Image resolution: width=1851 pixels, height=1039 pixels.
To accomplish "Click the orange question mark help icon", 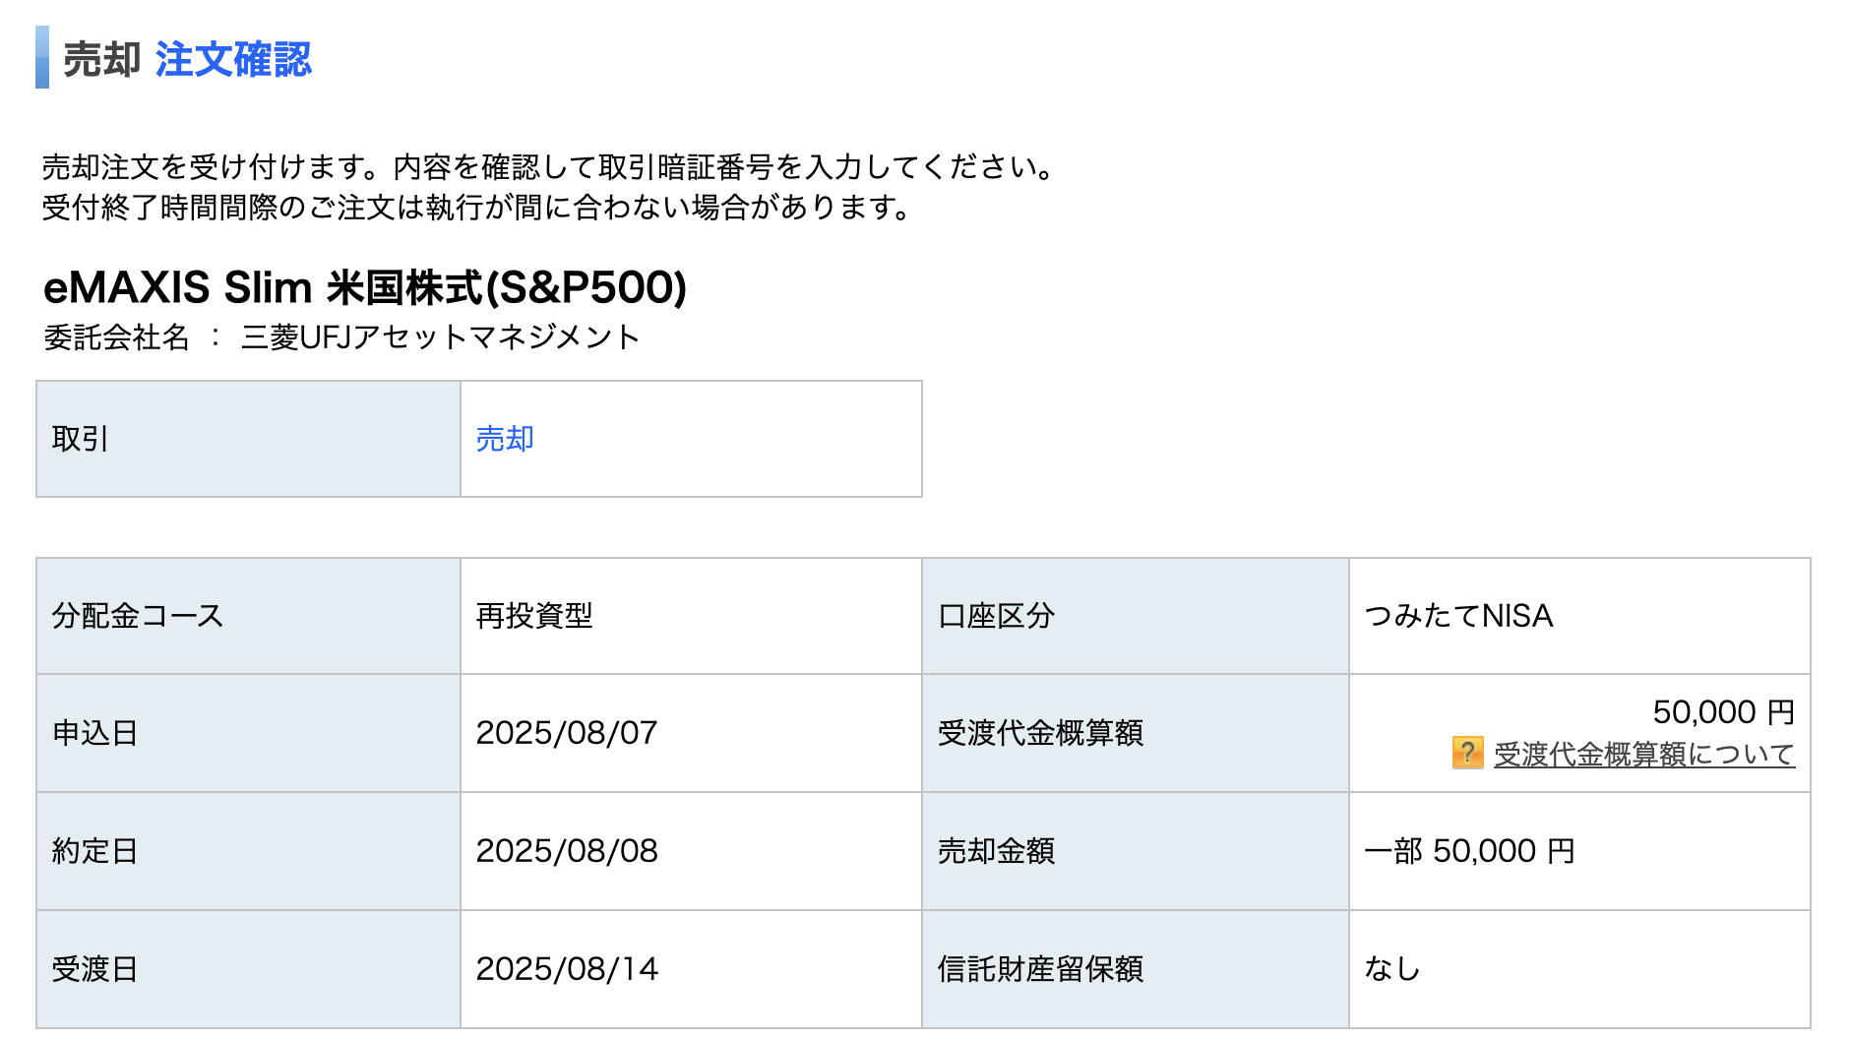I will [x=1466, y=754].
